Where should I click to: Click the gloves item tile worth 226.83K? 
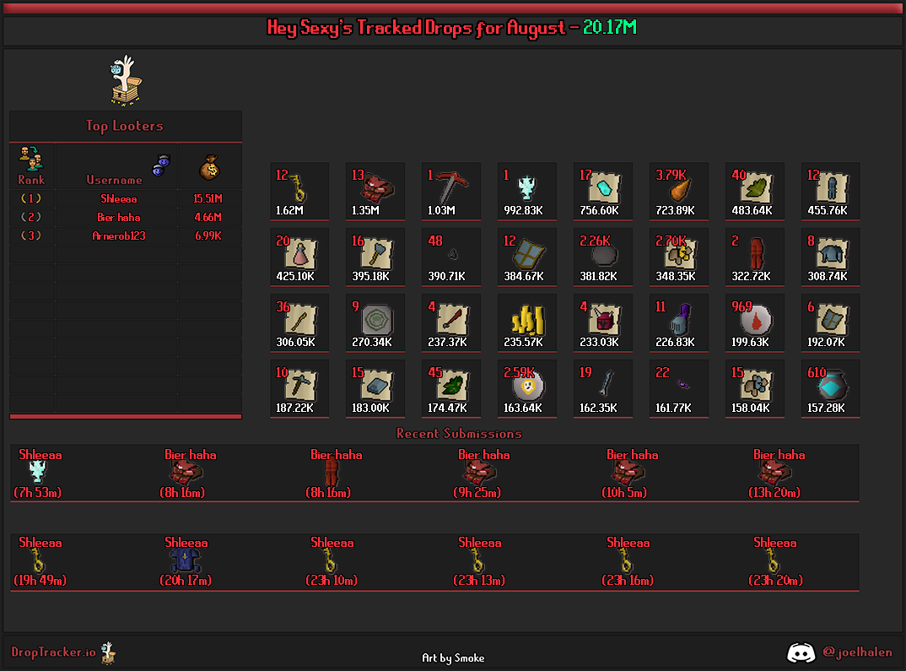[679, 323]
